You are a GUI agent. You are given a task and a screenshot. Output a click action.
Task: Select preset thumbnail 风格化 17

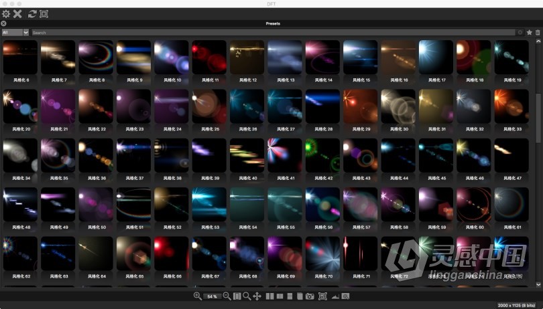point(436,57)
